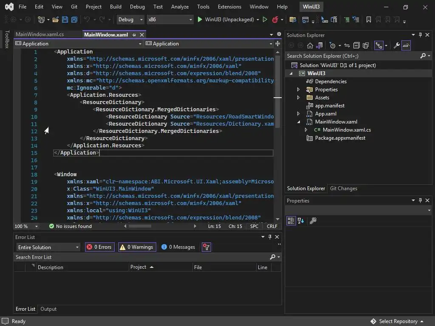Click the editor horizontal scrollbar thumb

[140, 226]
